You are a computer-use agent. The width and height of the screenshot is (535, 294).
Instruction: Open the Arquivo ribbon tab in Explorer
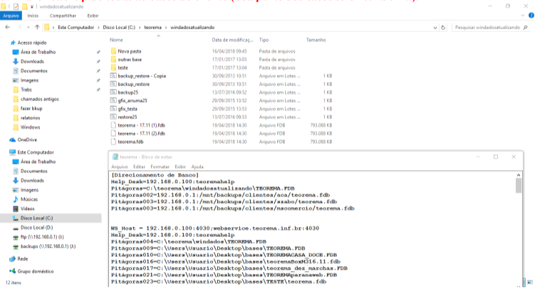pos(11,16)
